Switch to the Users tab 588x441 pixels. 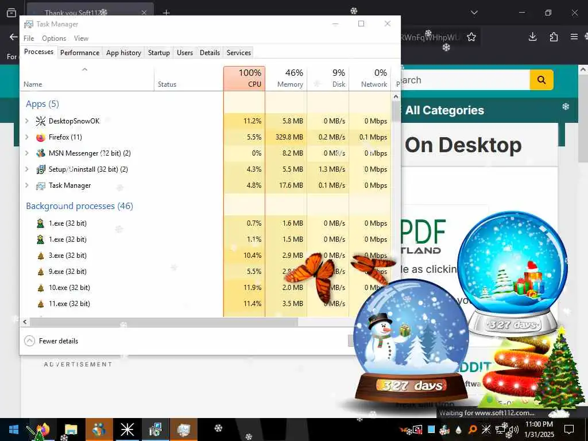coord(185,52)
